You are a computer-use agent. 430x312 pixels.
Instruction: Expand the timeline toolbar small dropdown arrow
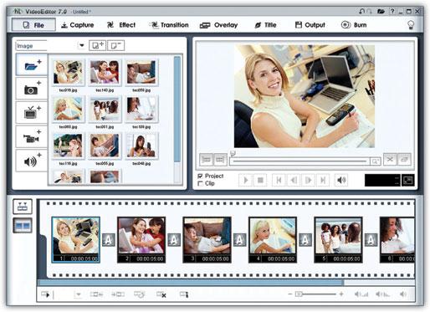(x=79, y=294)
